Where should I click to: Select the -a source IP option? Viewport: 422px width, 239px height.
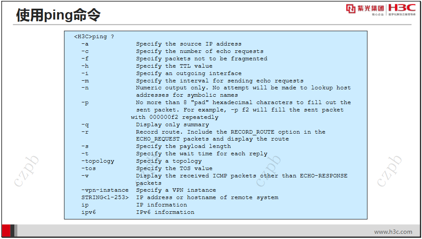[161, 44]
